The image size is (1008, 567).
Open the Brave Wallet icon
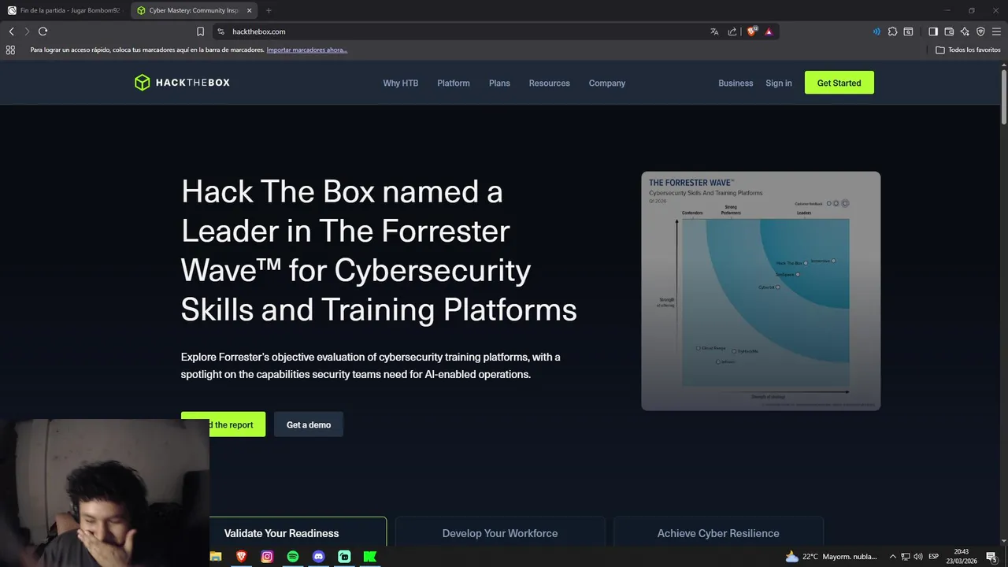click(949, 31)
